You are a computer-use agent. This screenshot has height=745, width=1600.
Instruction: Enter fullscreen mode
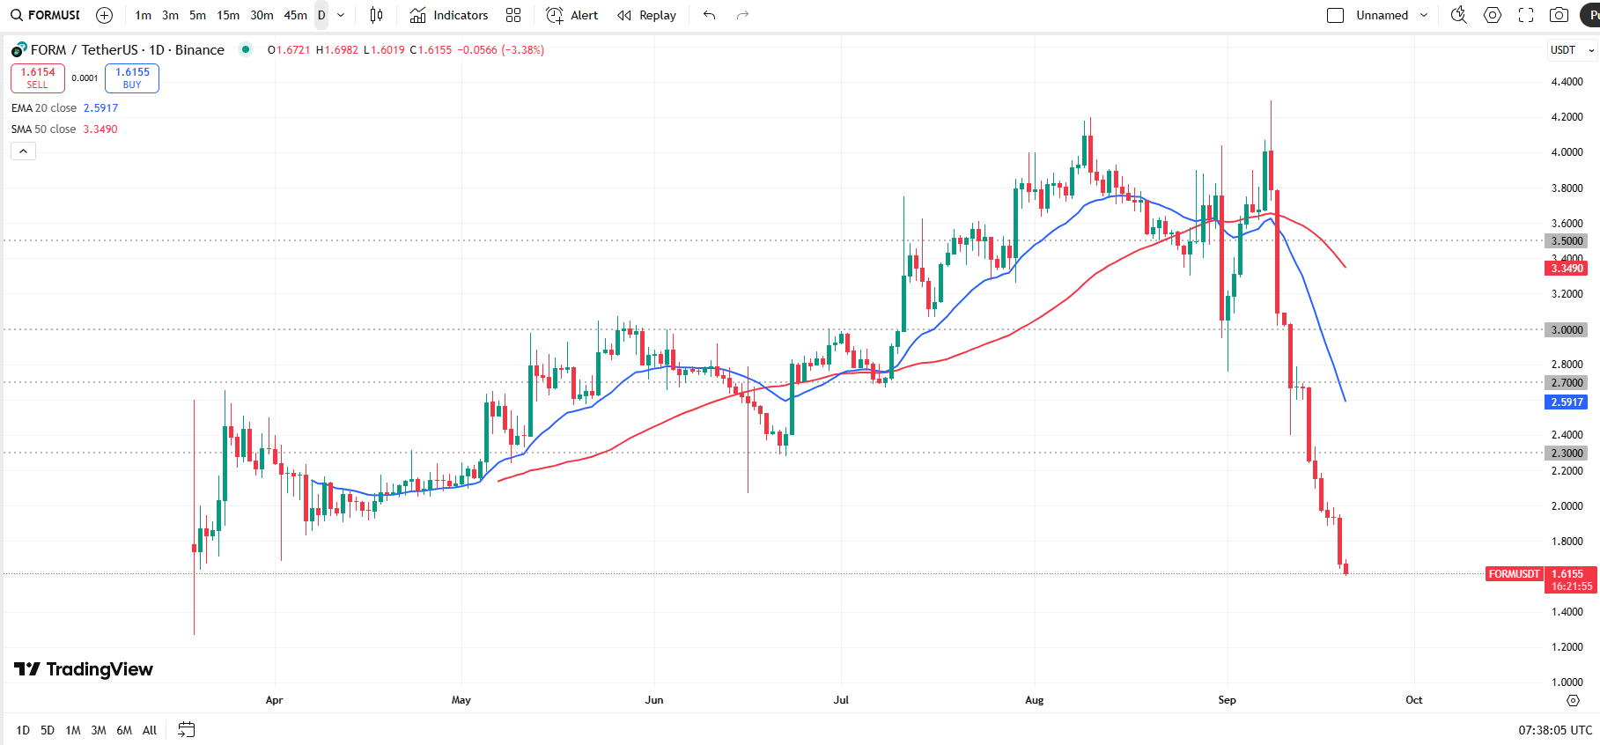(1526, 15)
